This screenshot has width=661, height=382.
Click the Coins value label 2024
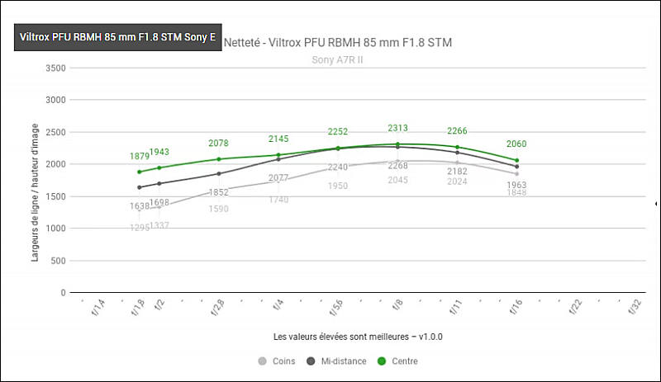(457, 182)
